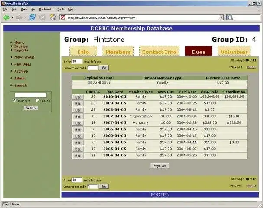Click the bottom Next 2 link
This screenshot has height=208, width=263.
(251, 185)
